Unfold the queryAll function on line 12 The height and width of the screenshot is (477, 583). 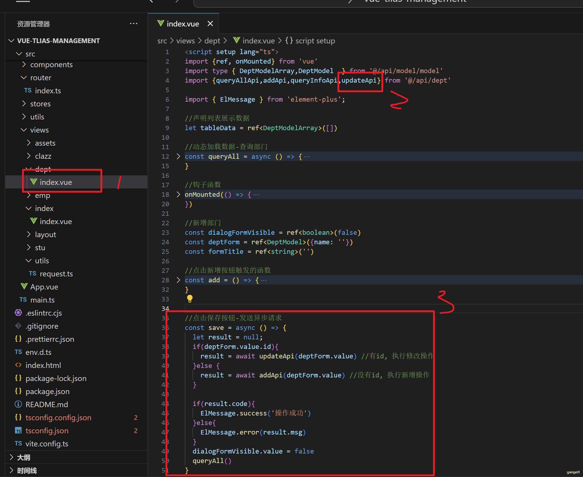178,156
